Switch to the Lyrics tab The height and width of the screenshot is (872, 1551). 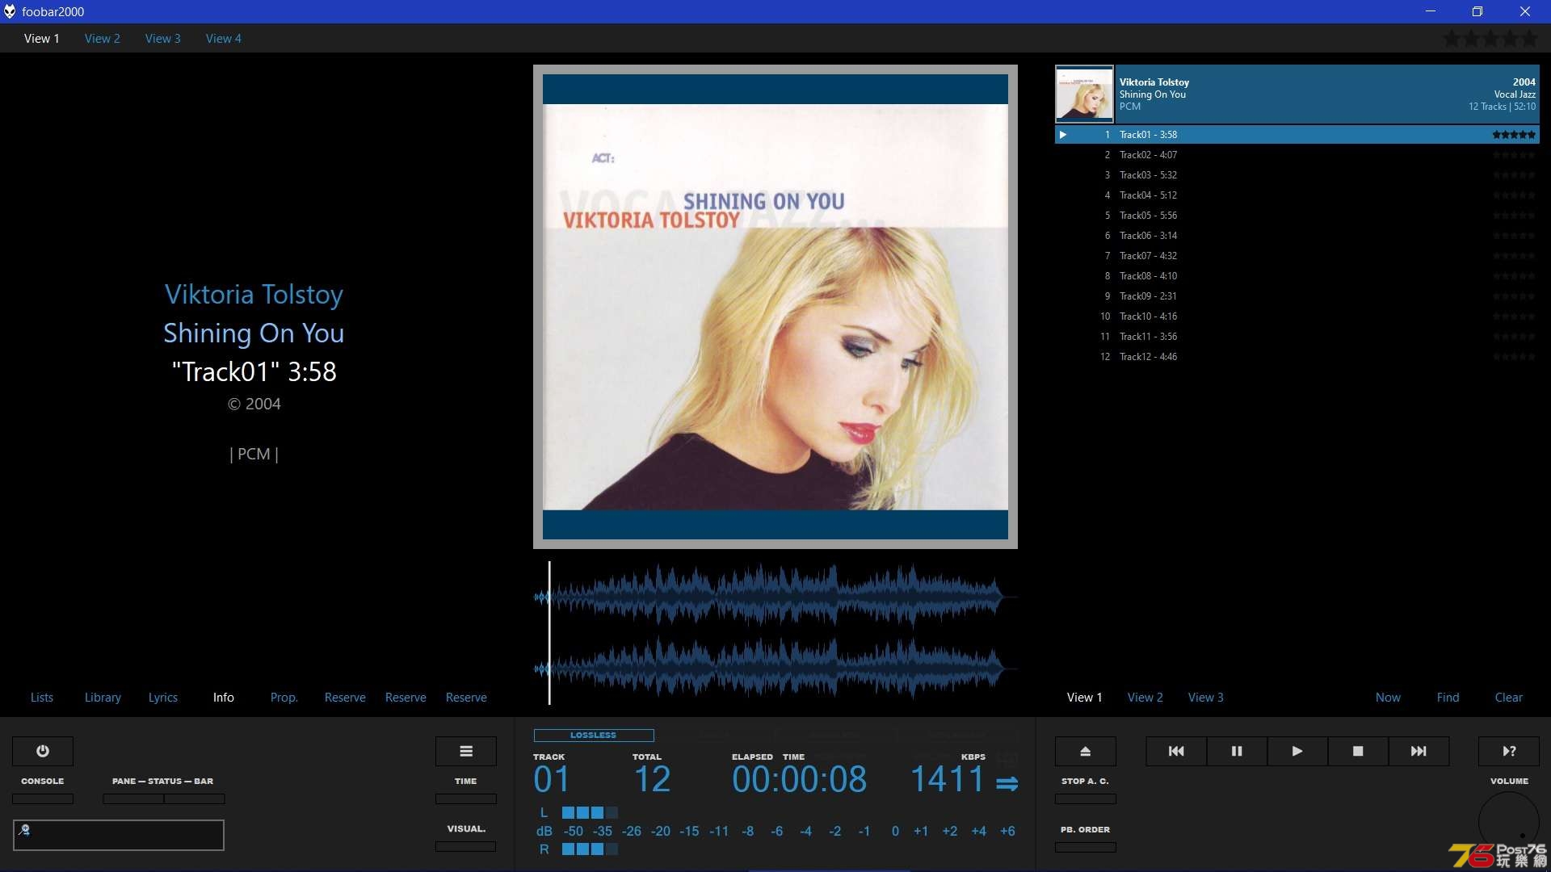click(163, 698)
